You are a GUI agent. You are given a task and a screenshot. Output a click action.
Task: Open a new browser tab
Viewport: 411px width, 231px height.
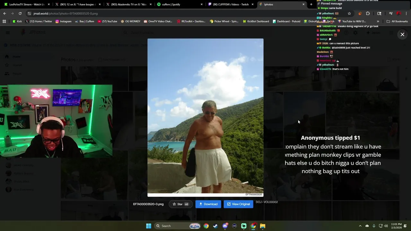[x=311, y=4]
